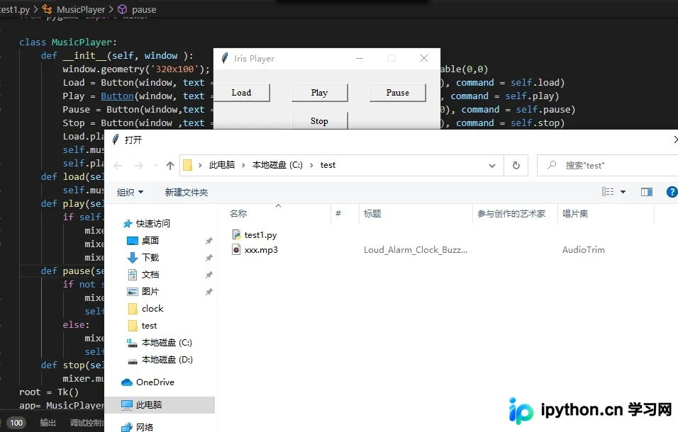678x432 pixels.
Task: Click the xxx.mp3 audio file icon
Action: 236,249
